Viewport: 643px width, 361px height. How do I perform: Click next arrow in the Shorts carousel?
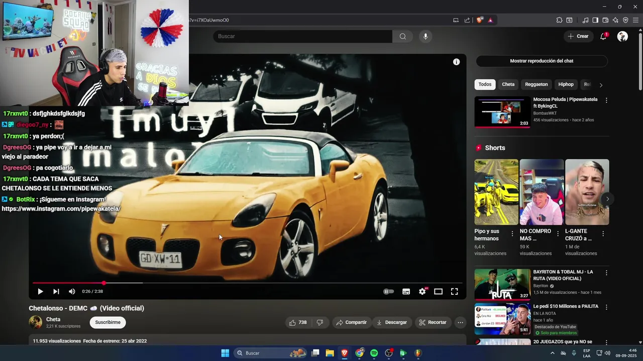(607, 199)
